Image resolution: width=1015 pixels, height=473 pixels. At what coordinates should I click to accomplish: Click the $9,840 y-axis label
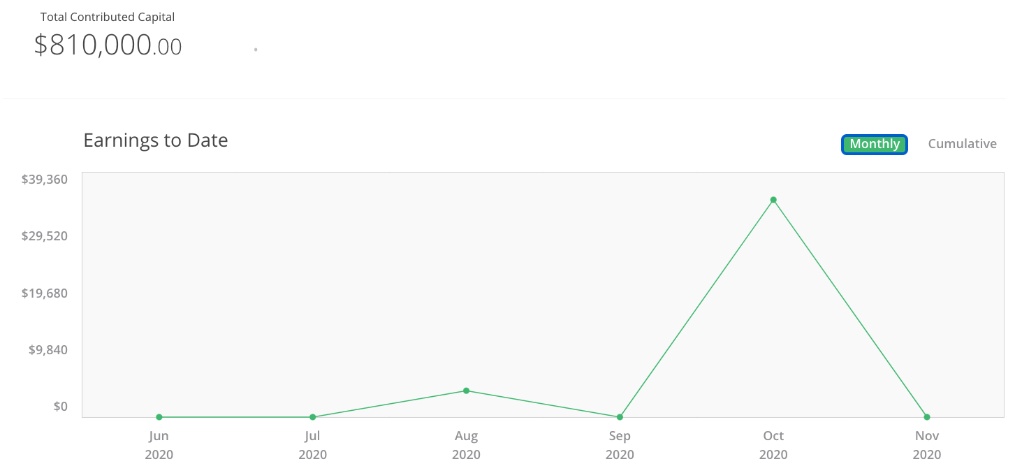48,349
